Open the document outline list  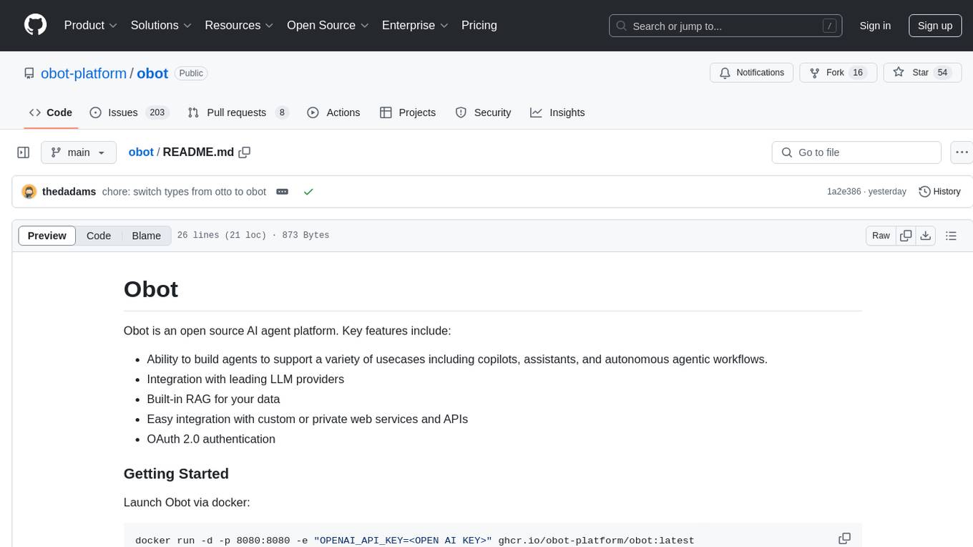click(952, 236)
